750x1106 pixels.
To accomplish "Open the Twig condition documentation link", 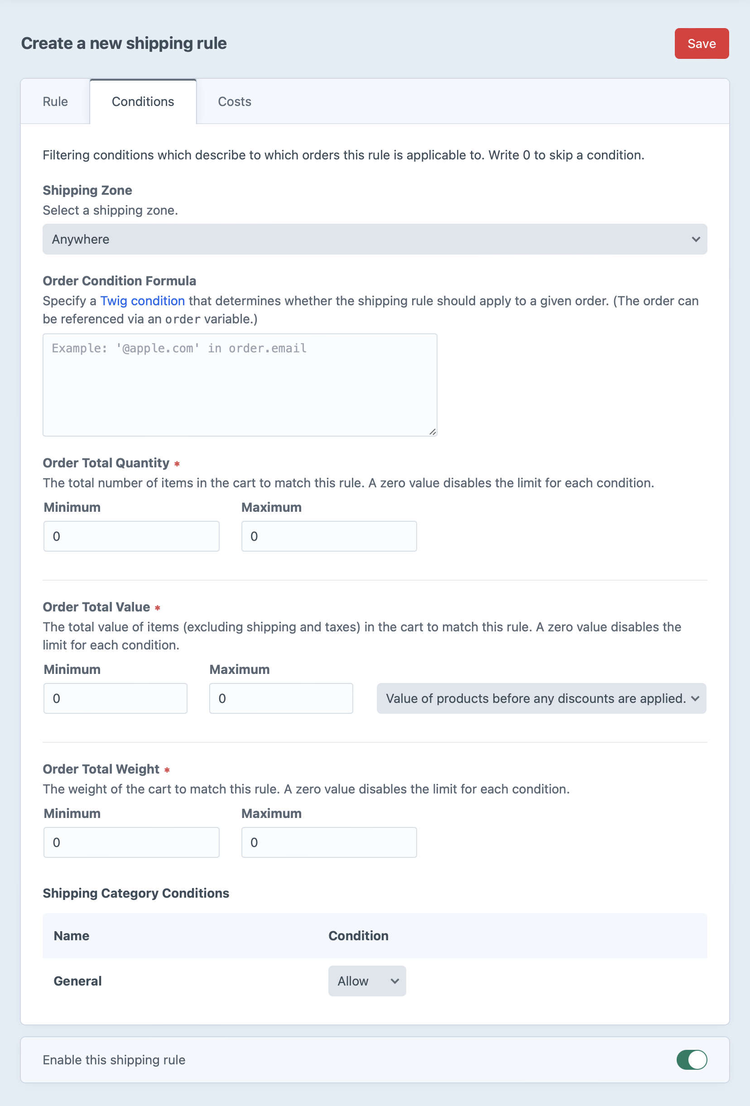I will [x=142, y=301].
